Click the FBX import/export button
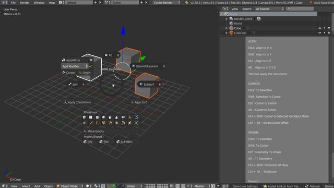The image size is (334, 188). click(104, 142)
